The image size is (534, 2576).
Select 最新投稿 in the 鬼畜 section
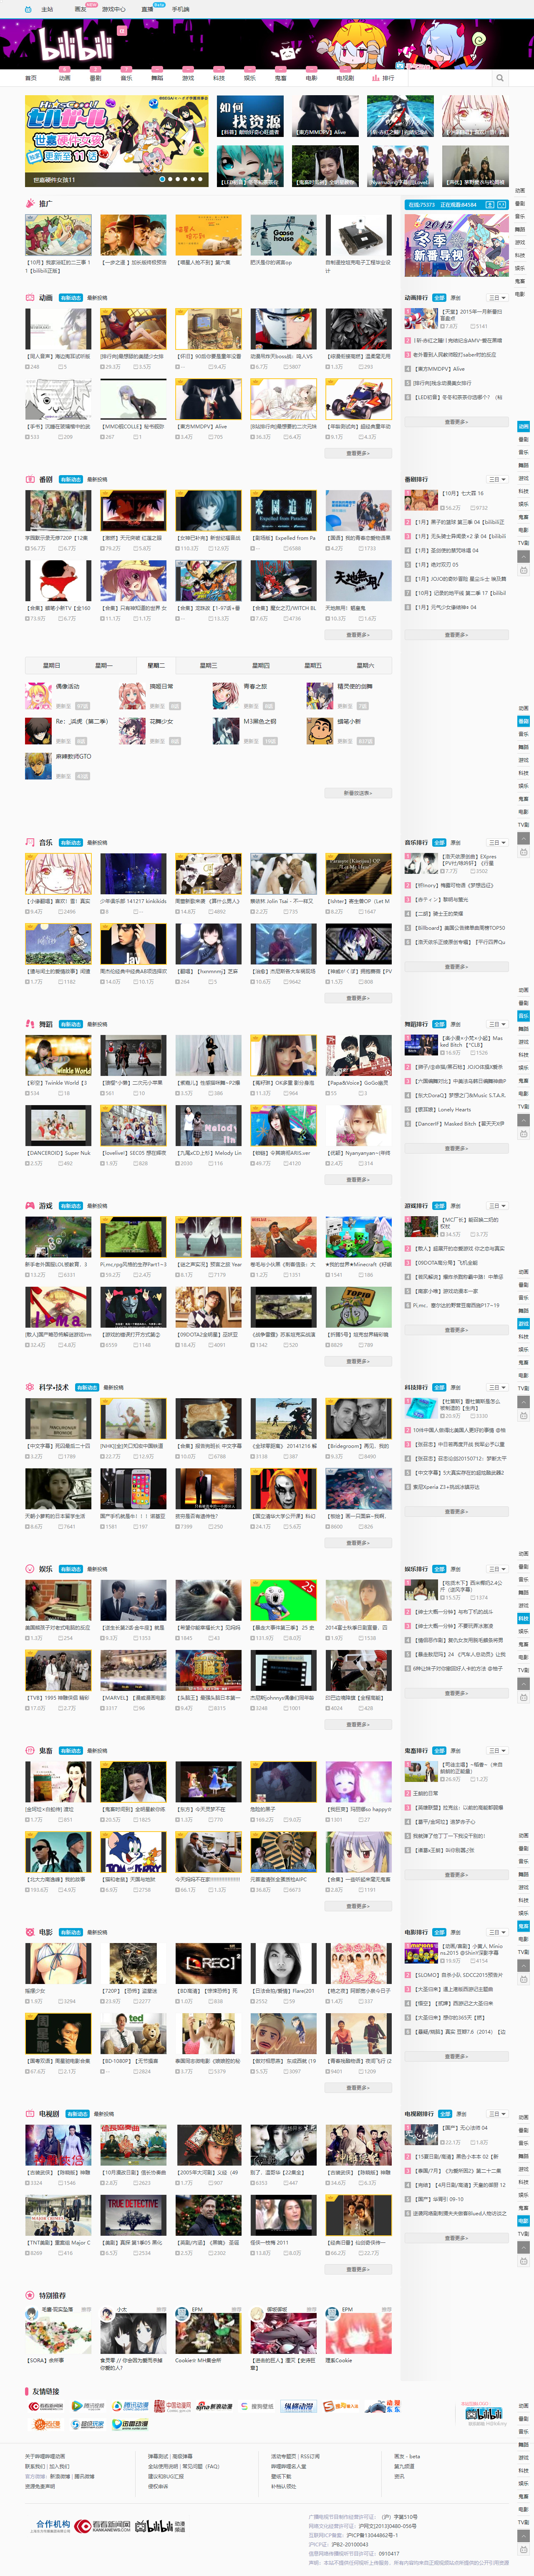(97, 1751)
